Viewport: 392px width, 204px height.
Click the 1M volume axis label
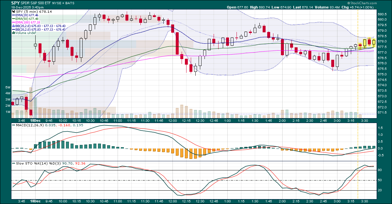(x=8, y=112)
